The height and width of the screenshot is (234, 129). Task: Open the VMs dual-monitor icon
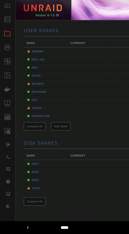(7, 103)
